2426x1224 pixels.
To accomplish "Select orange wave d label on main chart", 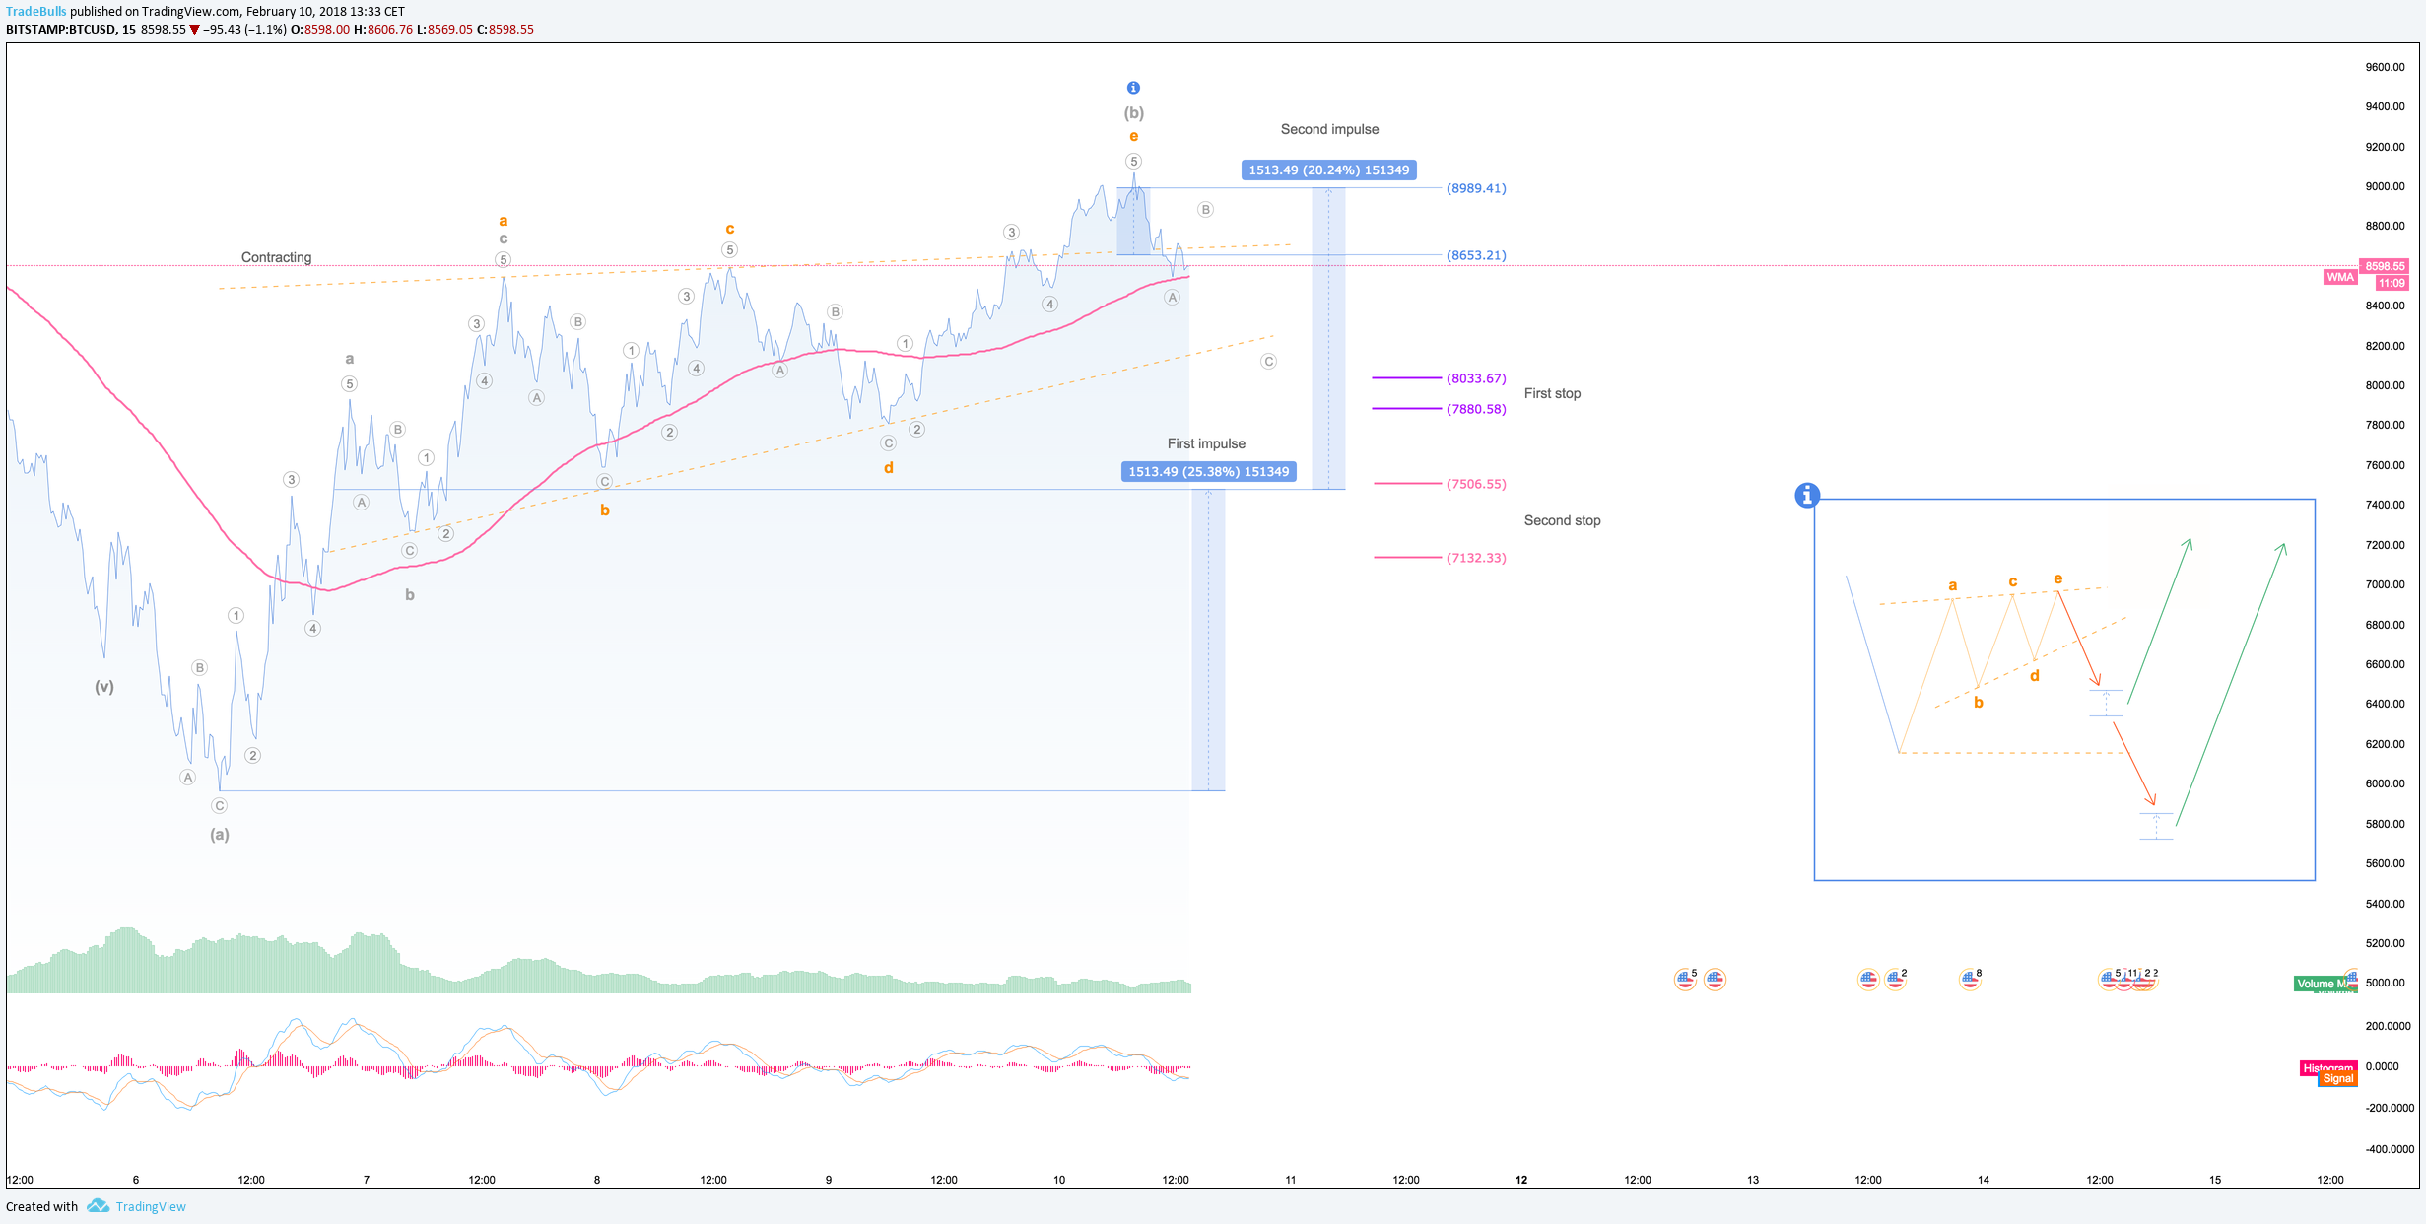I will click(x=889, y=468).
